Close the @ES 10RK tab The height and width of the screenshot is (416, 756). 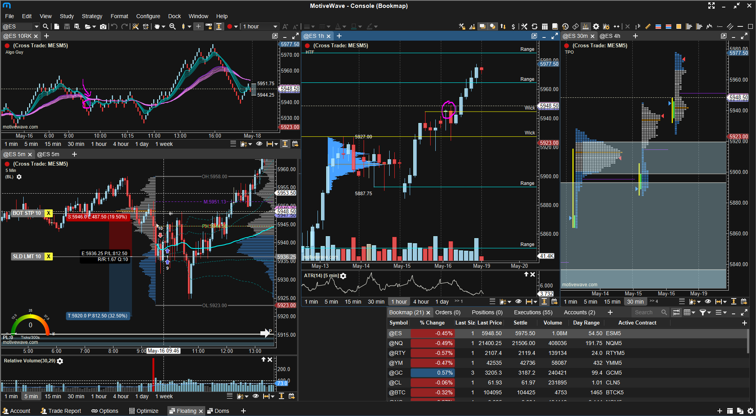click(x=36, y=36)
